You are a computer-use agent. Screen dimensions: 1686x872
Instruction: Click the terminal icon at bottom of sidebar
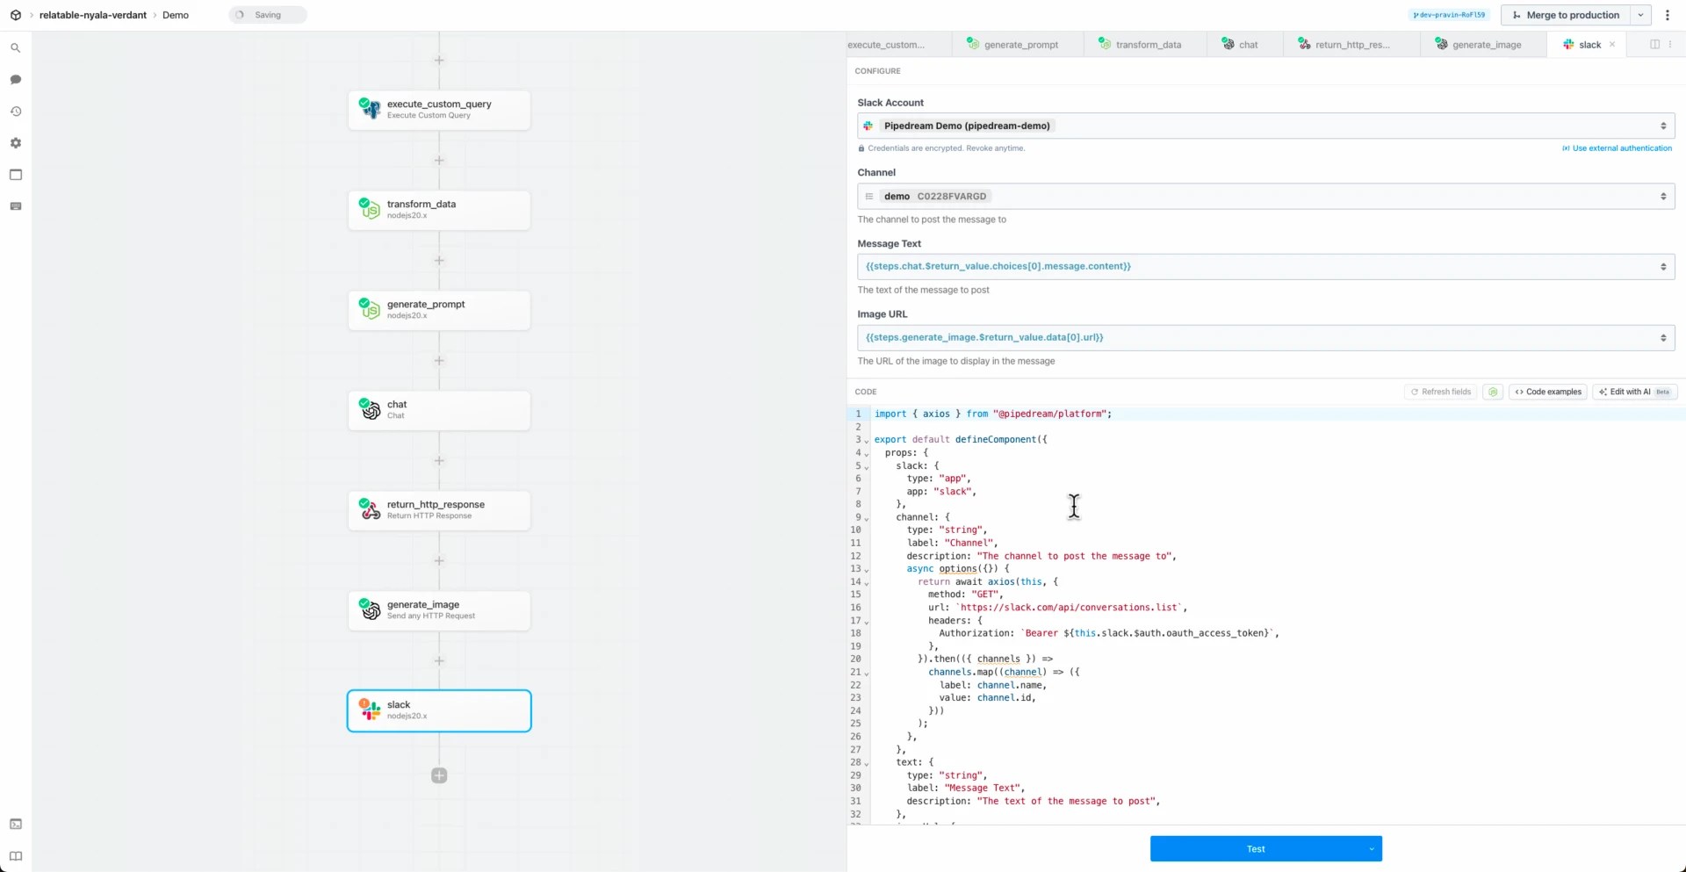point(15,824)
